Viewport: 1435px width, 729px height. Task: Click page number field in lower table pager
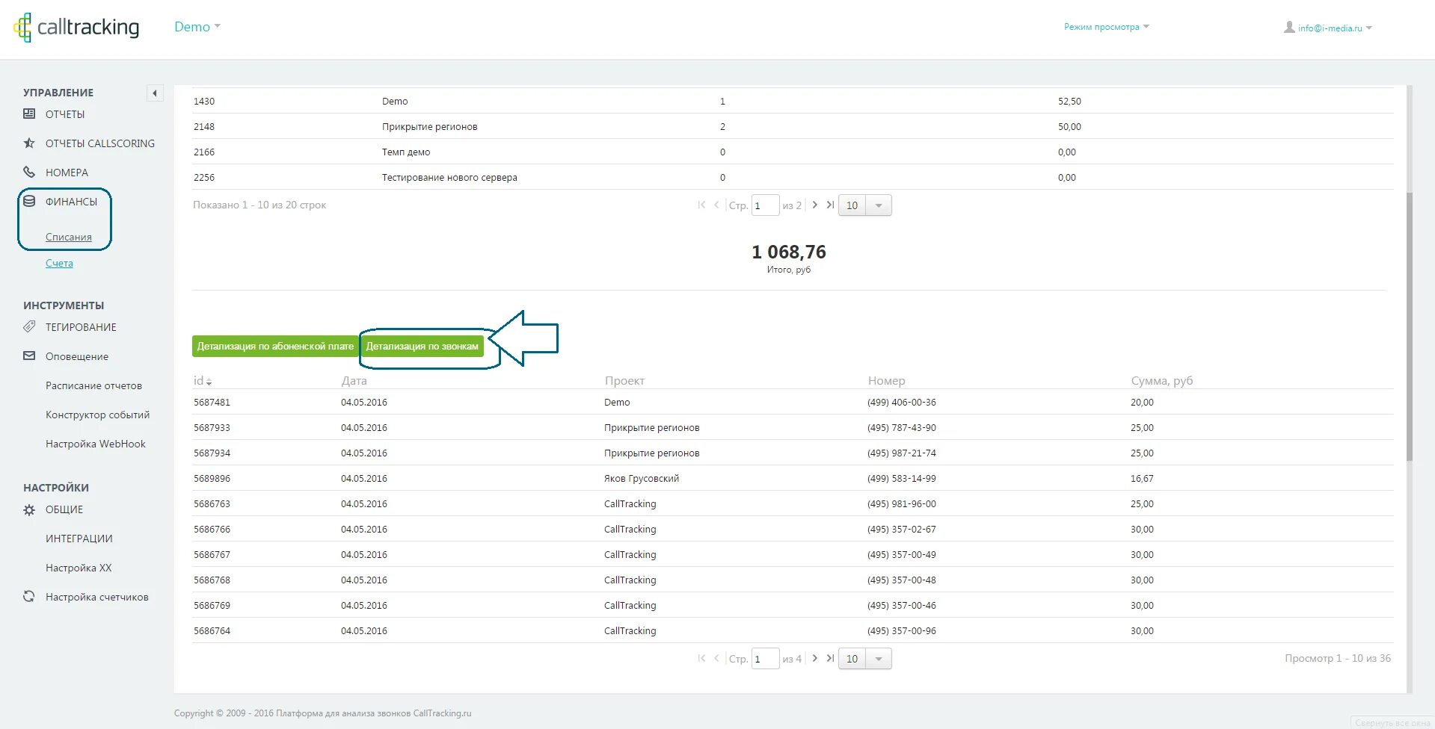point(765,659)
